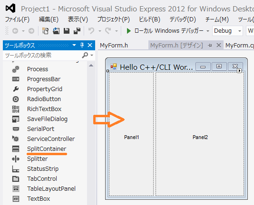Open the ビルド(B) menu
Screen dimensions: 254x205
(x=149, y=19)
